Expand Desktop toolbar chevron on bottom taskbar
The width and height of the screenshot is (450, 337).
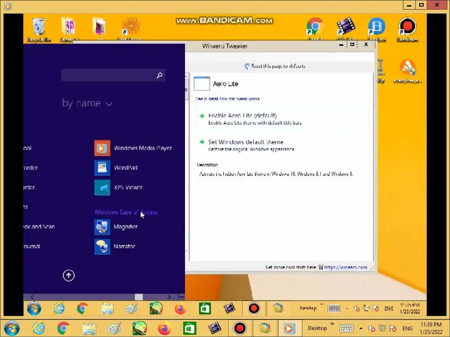332,324
